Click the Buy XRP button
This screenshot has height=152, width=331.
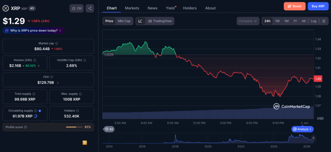[318, 6]
